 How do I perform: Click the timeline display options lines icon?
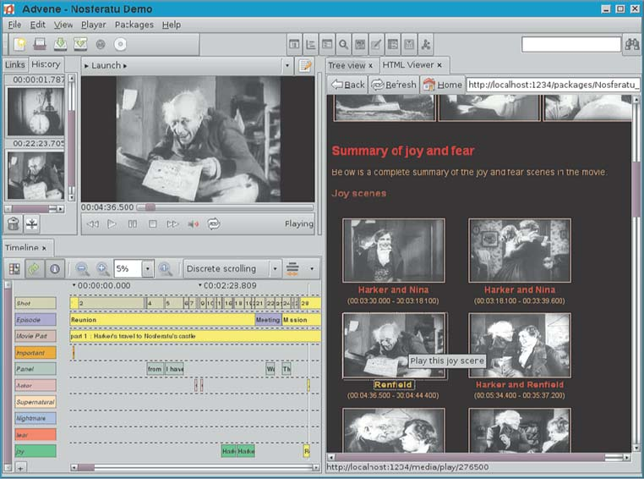pos(292,269)
